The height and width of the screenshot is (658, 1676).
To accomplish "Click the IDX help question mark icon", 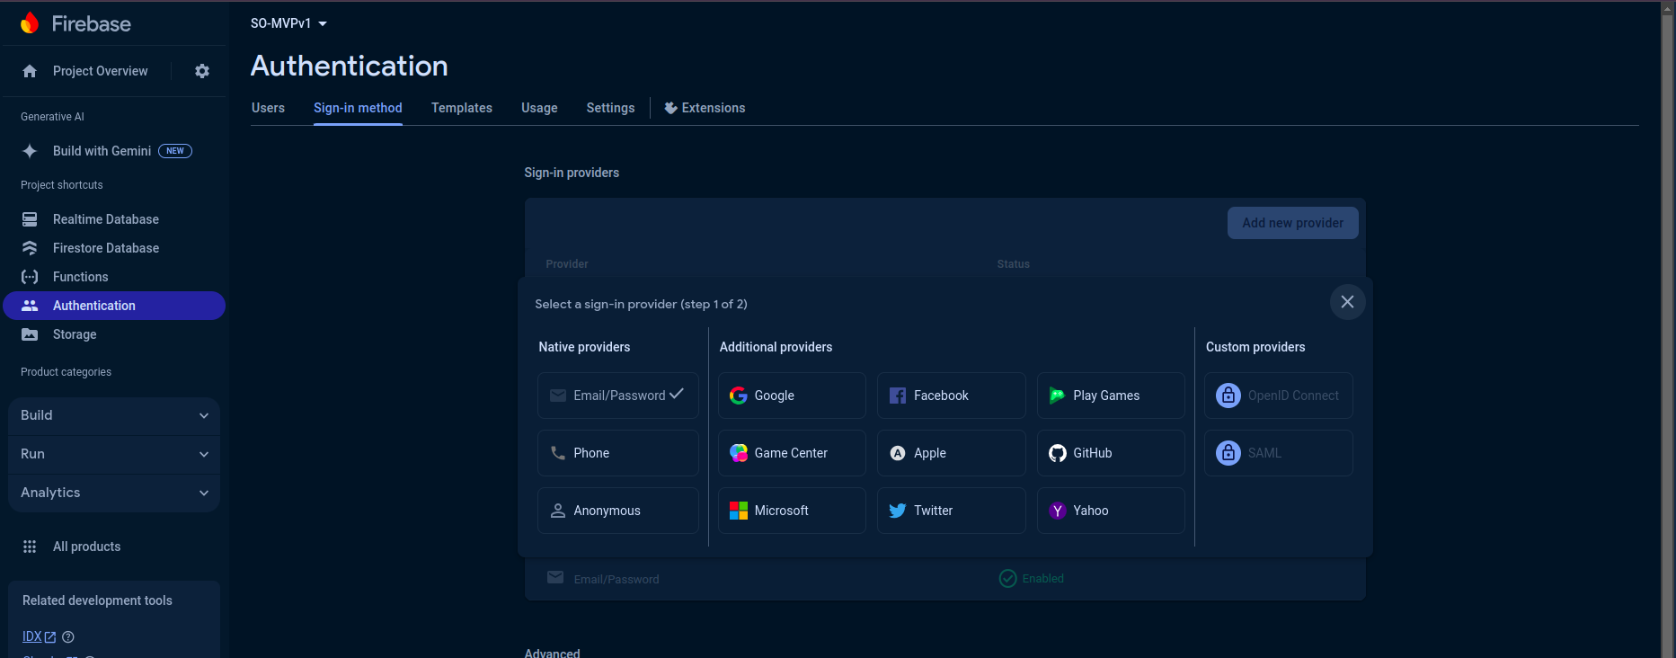I will tap(68, 636).
